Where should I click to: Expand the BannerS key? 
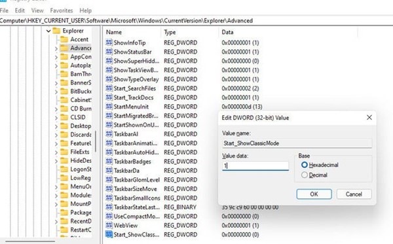(x=56, y=83)
